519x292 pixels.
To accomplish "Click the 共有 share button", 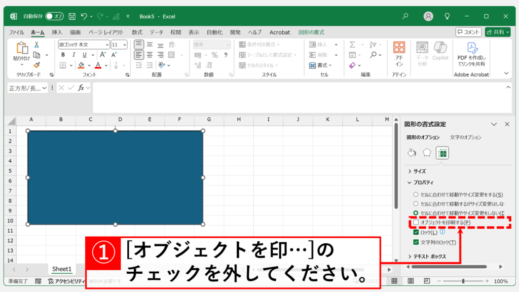I will tap(497, 32).
